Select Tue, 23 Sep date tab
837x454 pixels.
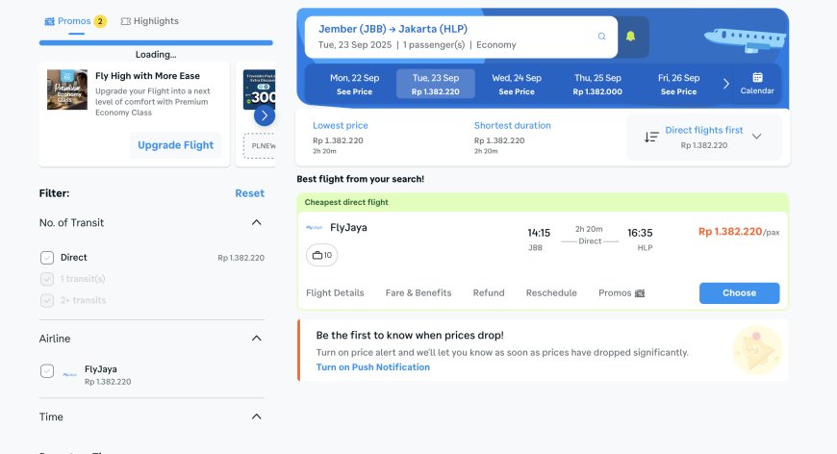(x=436, y=85)
